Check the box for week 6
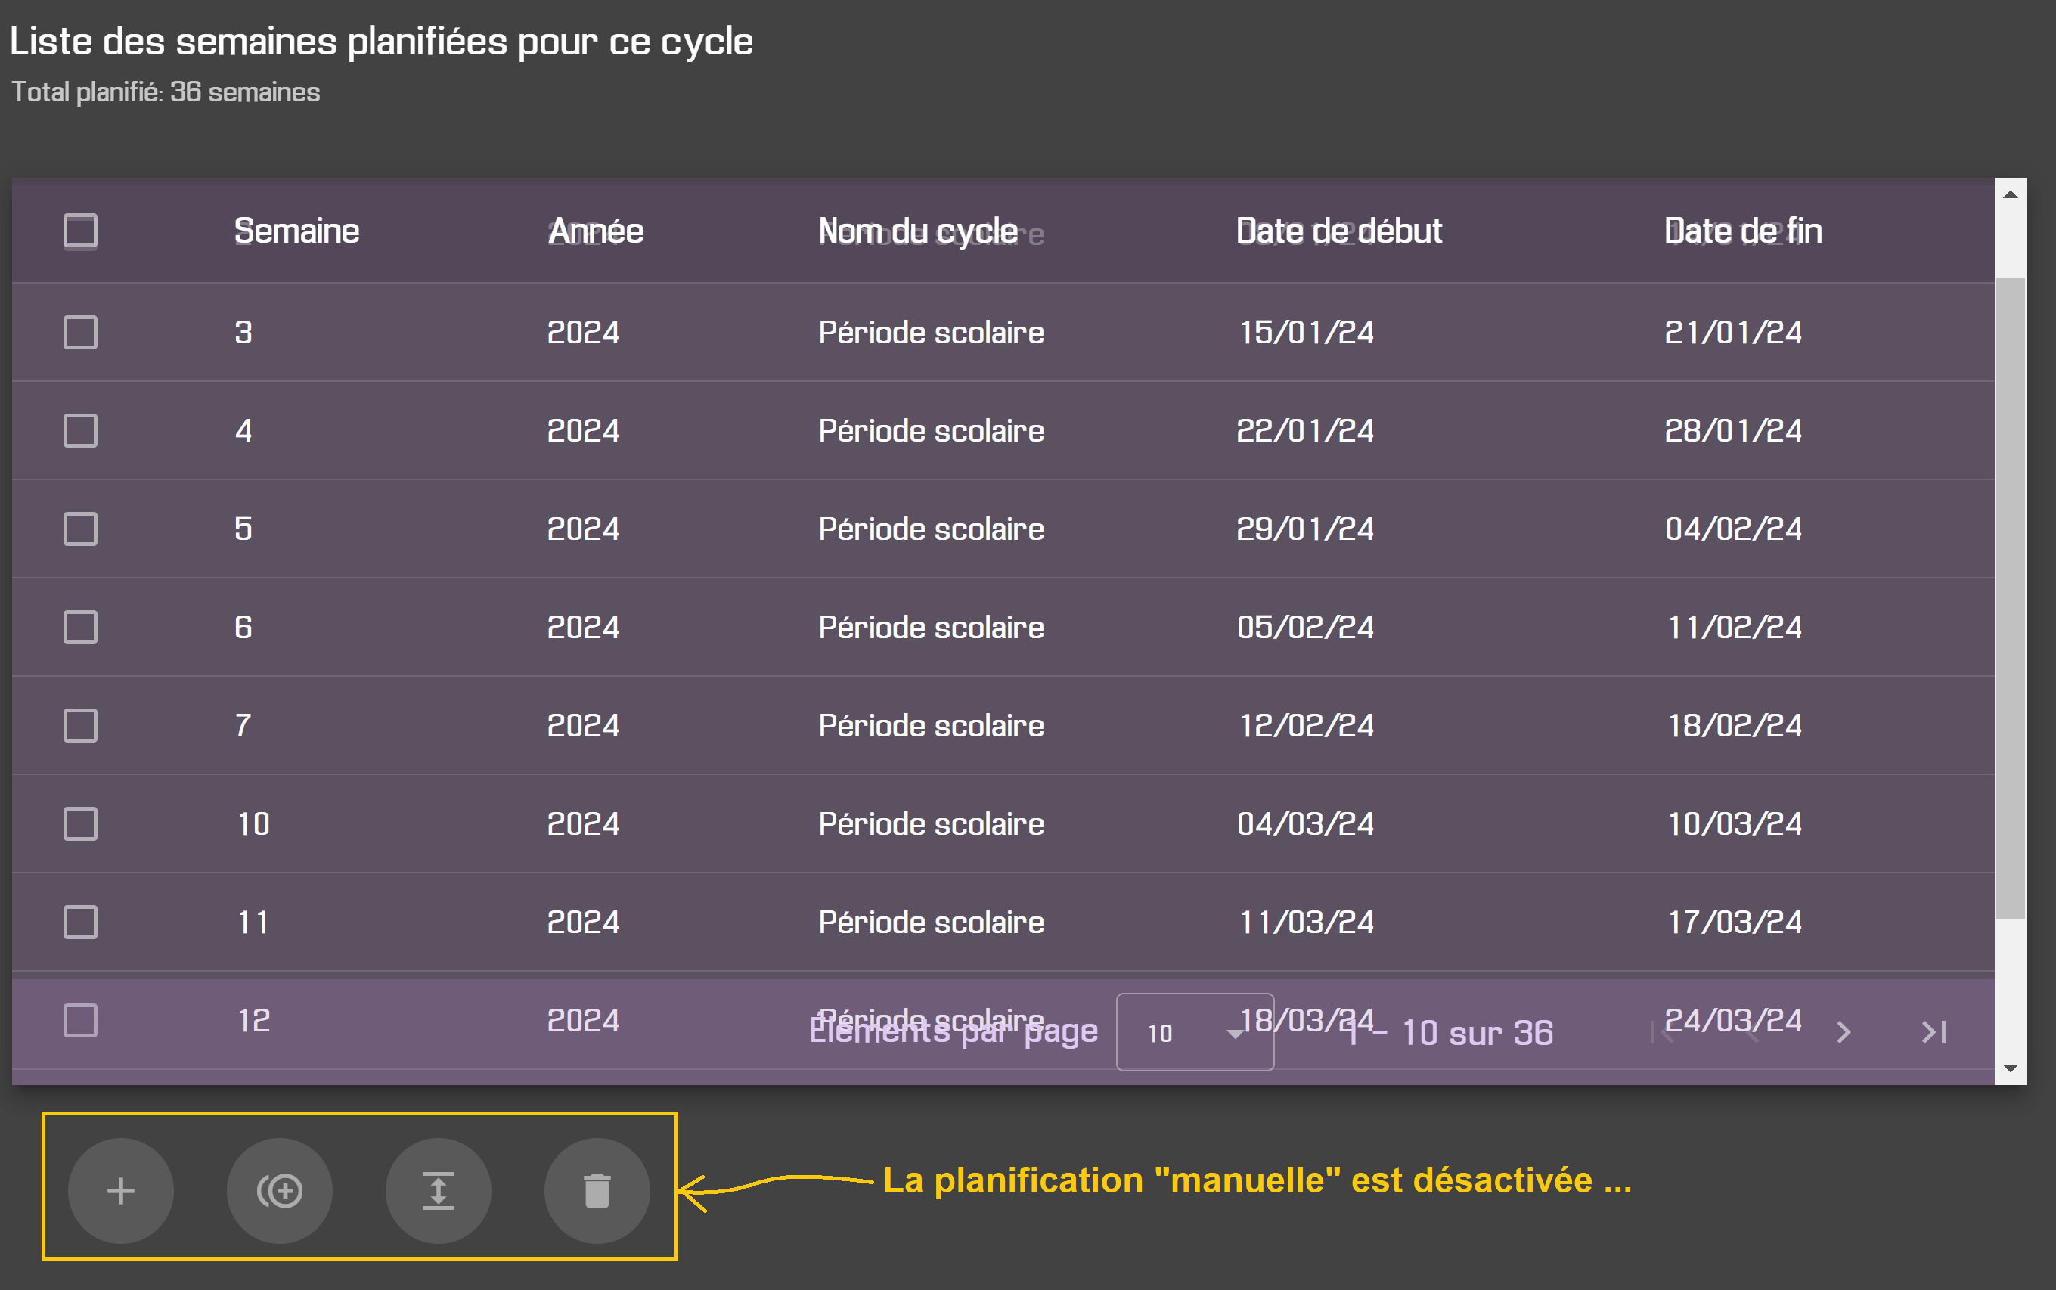 pos(80,627)
